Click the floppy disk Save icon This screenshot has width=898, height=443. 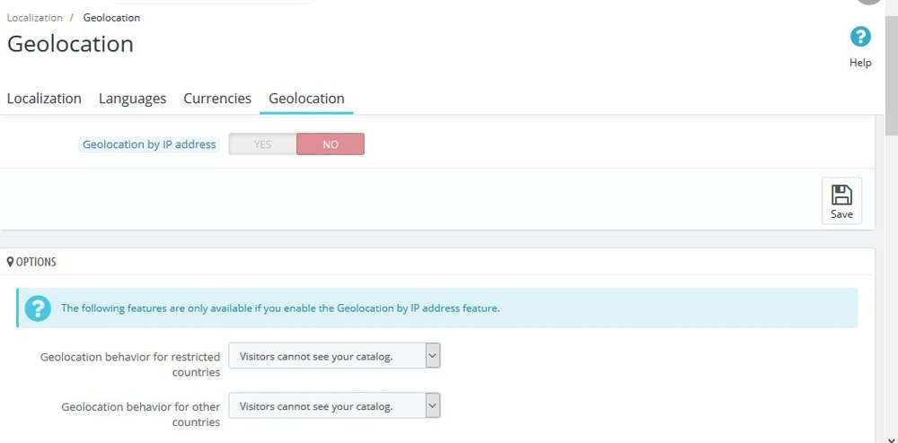841,195
